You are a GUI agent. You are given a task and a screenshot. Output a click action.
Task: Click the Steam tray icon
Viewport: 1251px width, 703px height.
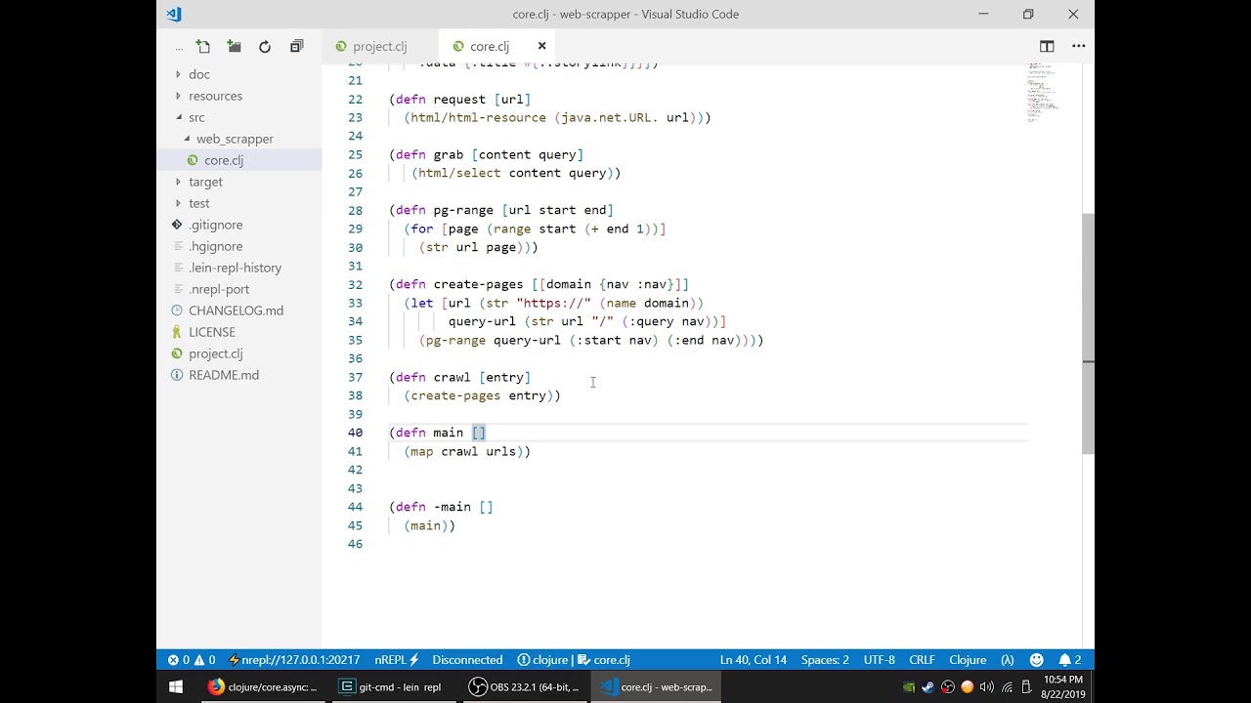(927, 687)
